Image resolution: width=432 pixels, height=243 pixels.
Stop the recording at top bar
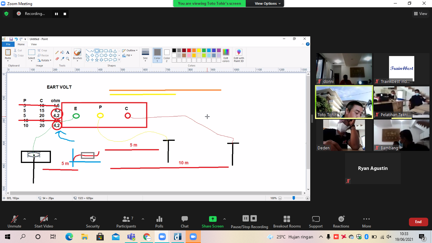[x=65, y=14]
